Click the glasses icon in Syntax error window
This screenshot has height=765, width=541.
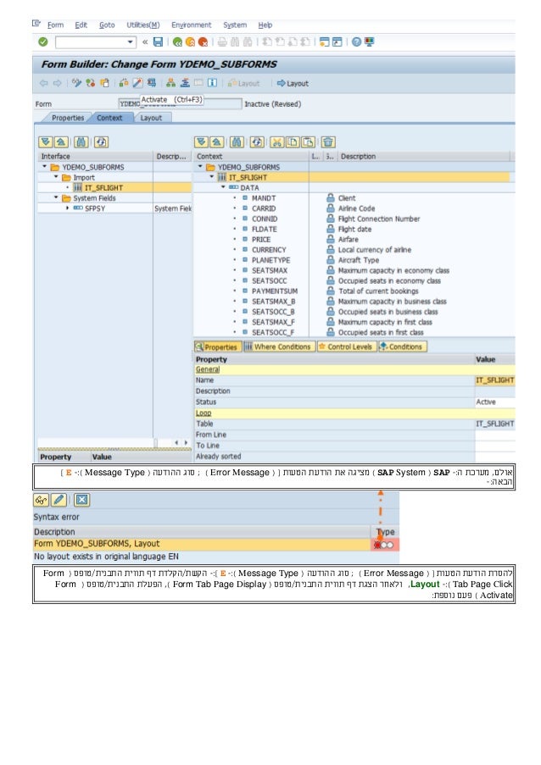tap(41, 498)
